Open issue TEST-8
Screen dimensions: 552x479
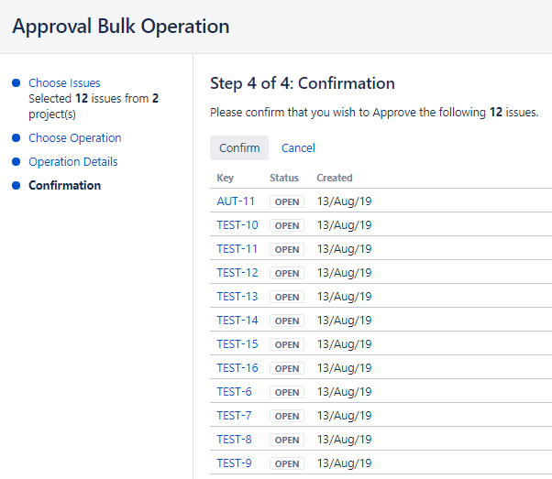[234, 440]
